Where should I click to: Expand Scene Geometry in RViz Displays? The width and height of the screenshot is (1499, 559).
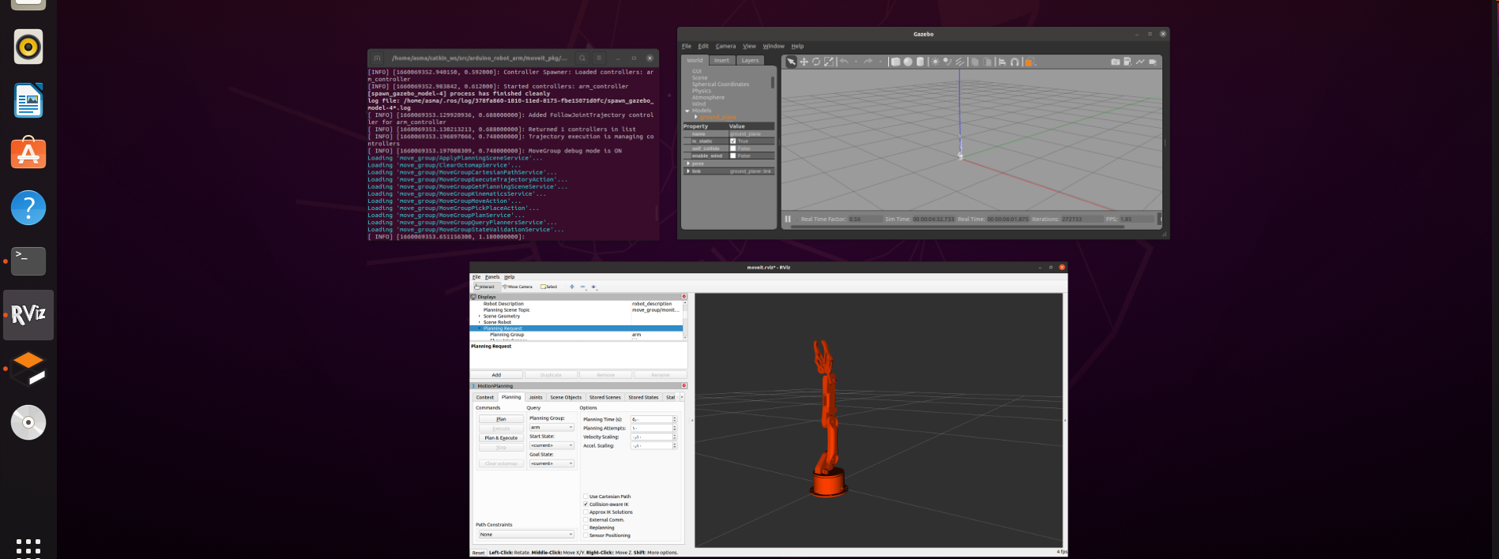click(480, 316)
